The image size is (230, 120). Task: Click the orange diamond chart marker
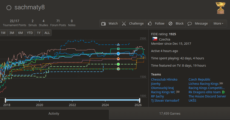click(118, 59)
